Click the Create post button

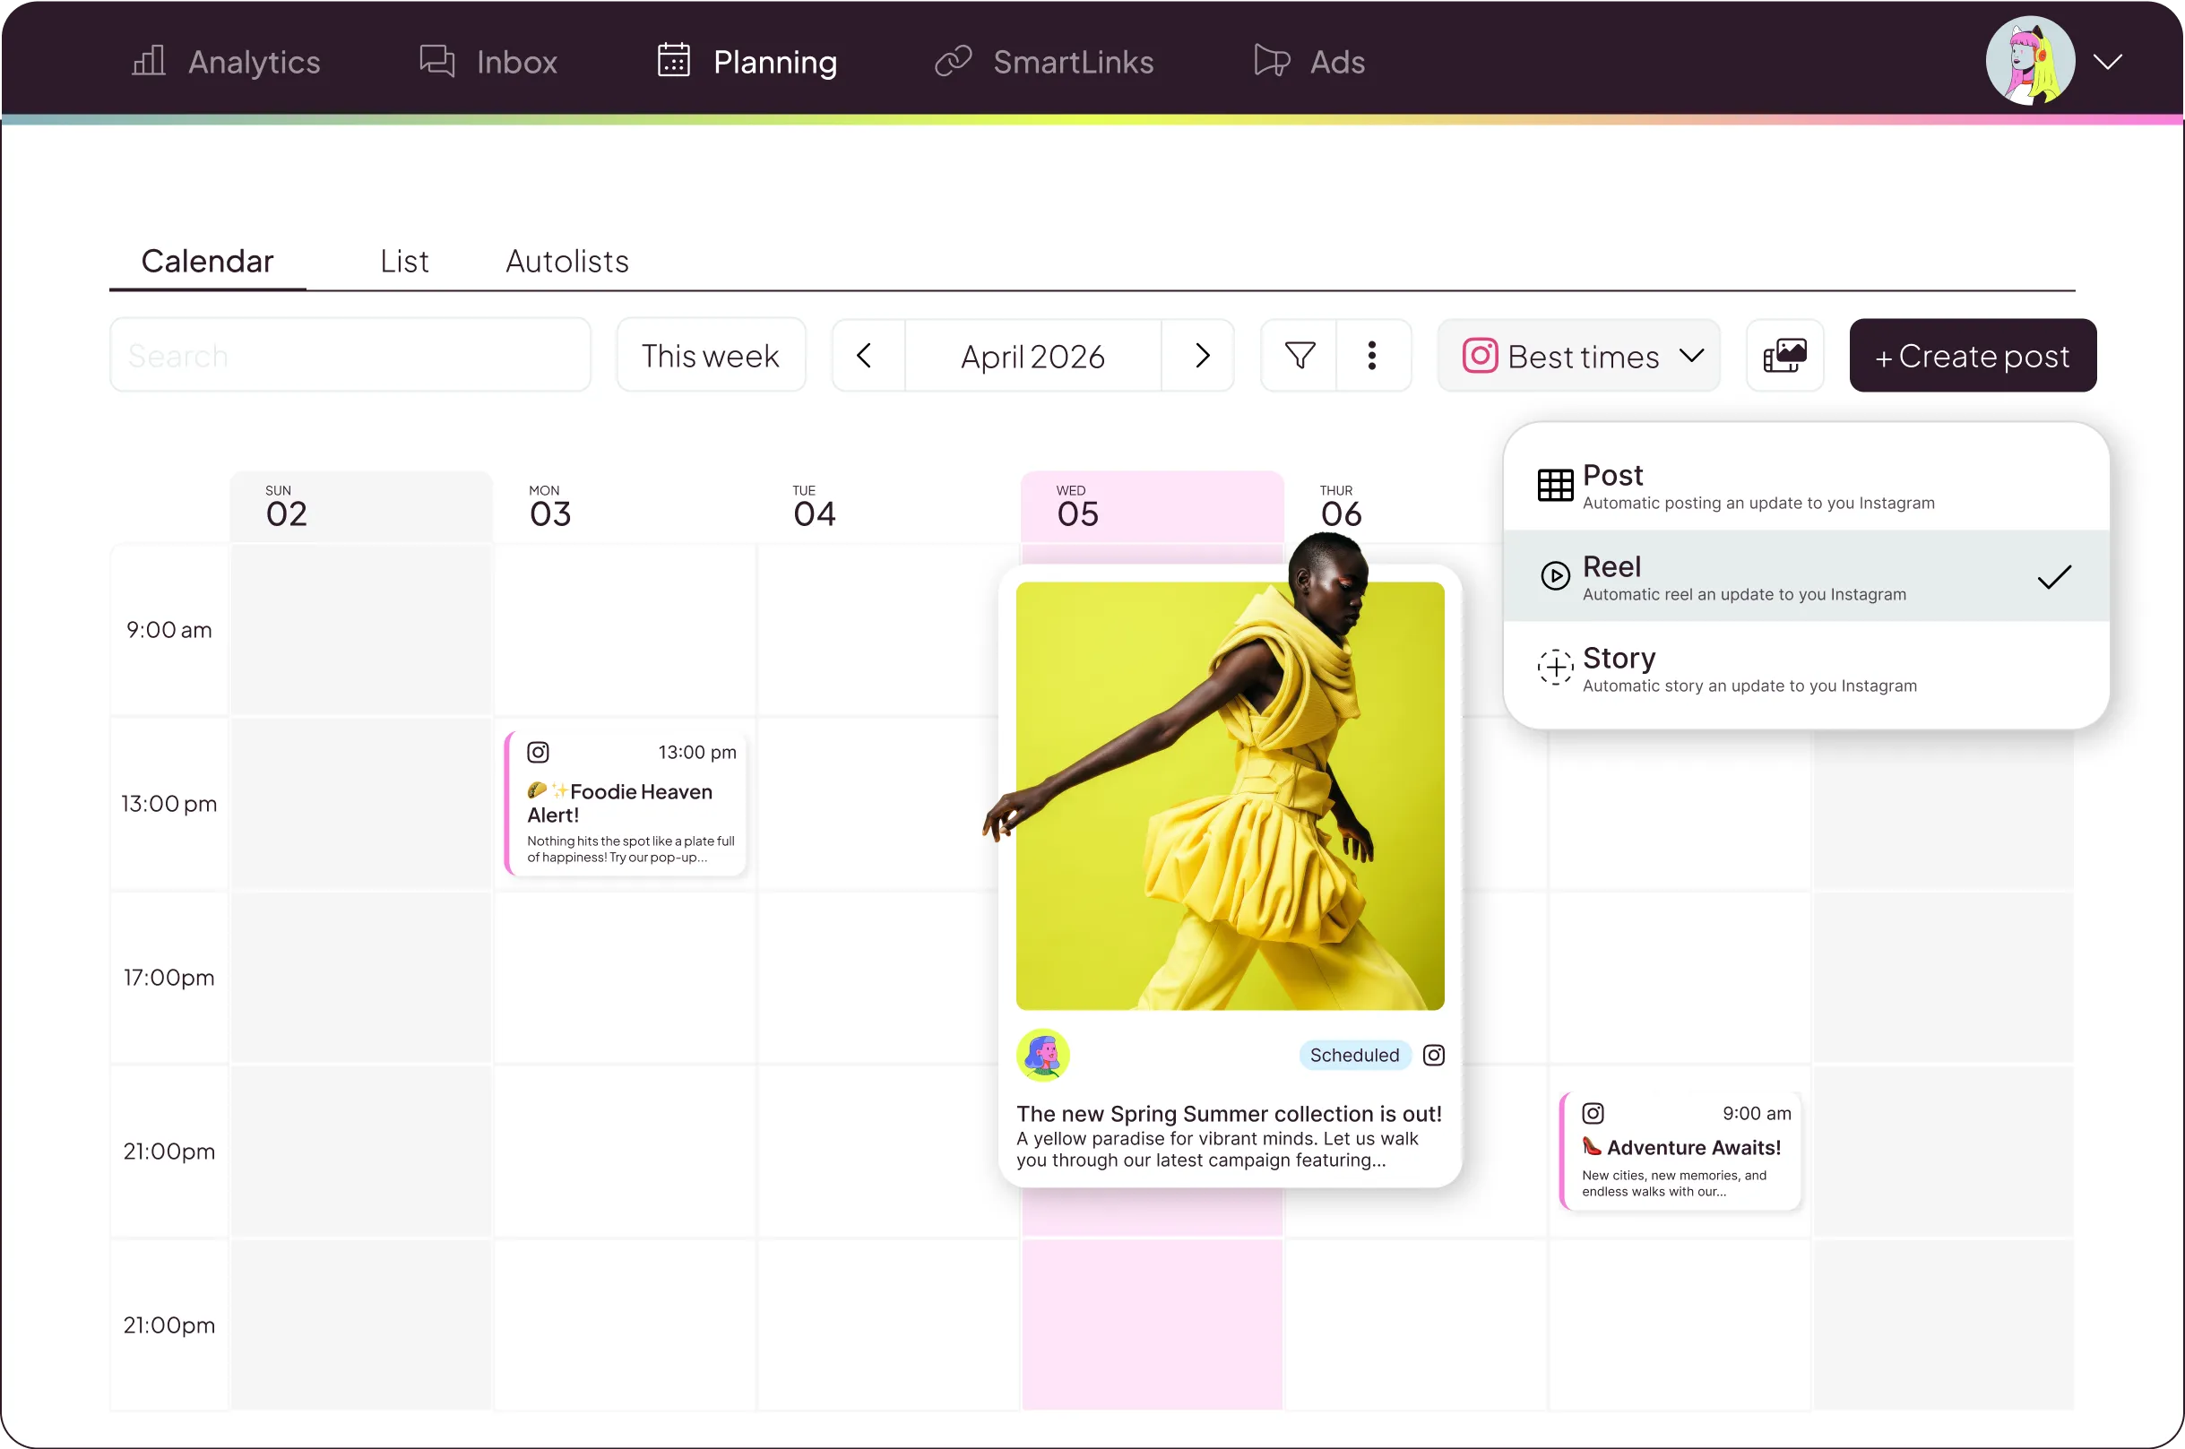1973,356
